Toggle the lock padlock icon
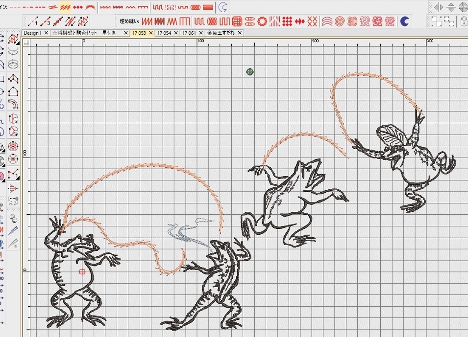Image resolution: width=468 pixels, height=337 pixels. (x=464, y=22)
